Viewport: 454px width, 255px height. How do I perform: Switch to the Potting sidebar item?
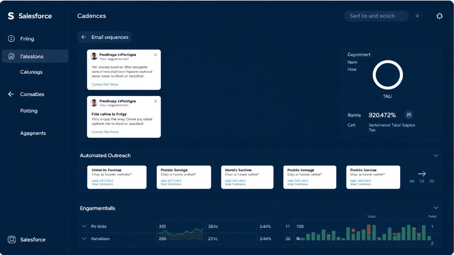coord(29,110)
